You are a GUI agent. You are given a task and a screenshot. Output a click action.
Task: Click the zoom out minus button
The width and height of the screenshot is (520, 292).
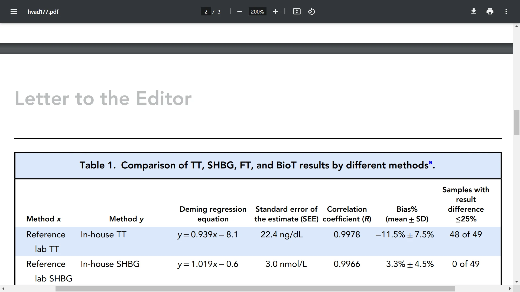click(239, 11)
